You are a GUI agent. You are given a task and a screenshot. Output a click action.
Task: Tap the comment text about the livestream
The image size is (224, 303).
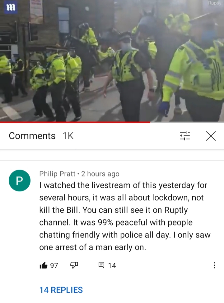pyautogui.click(x=125, y=216)
